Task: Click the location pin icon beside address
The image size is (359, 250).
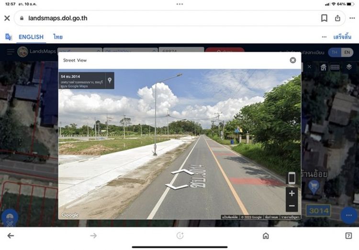Action: (x=110, y=80)
